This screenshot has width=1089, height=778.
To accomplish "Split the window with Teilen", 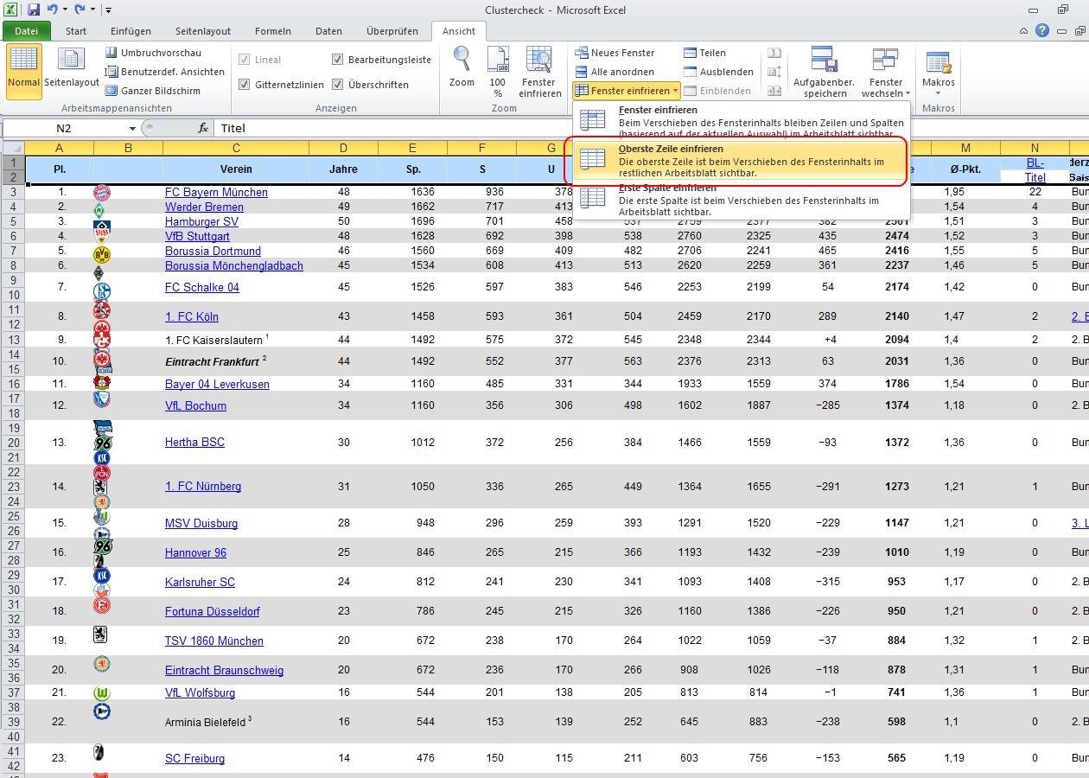I will coord(704,53).
